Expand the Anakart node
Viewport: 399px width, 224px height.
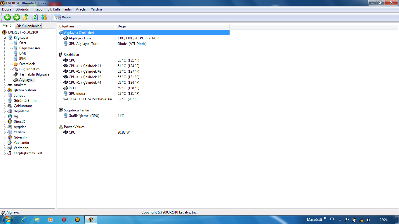coord(5,85)
